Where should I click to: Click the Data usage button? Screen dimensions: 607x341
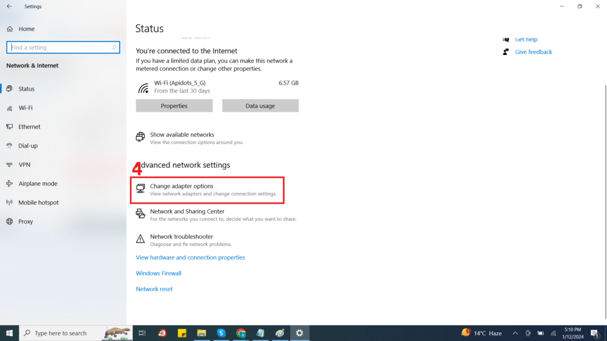click(260, 106)
